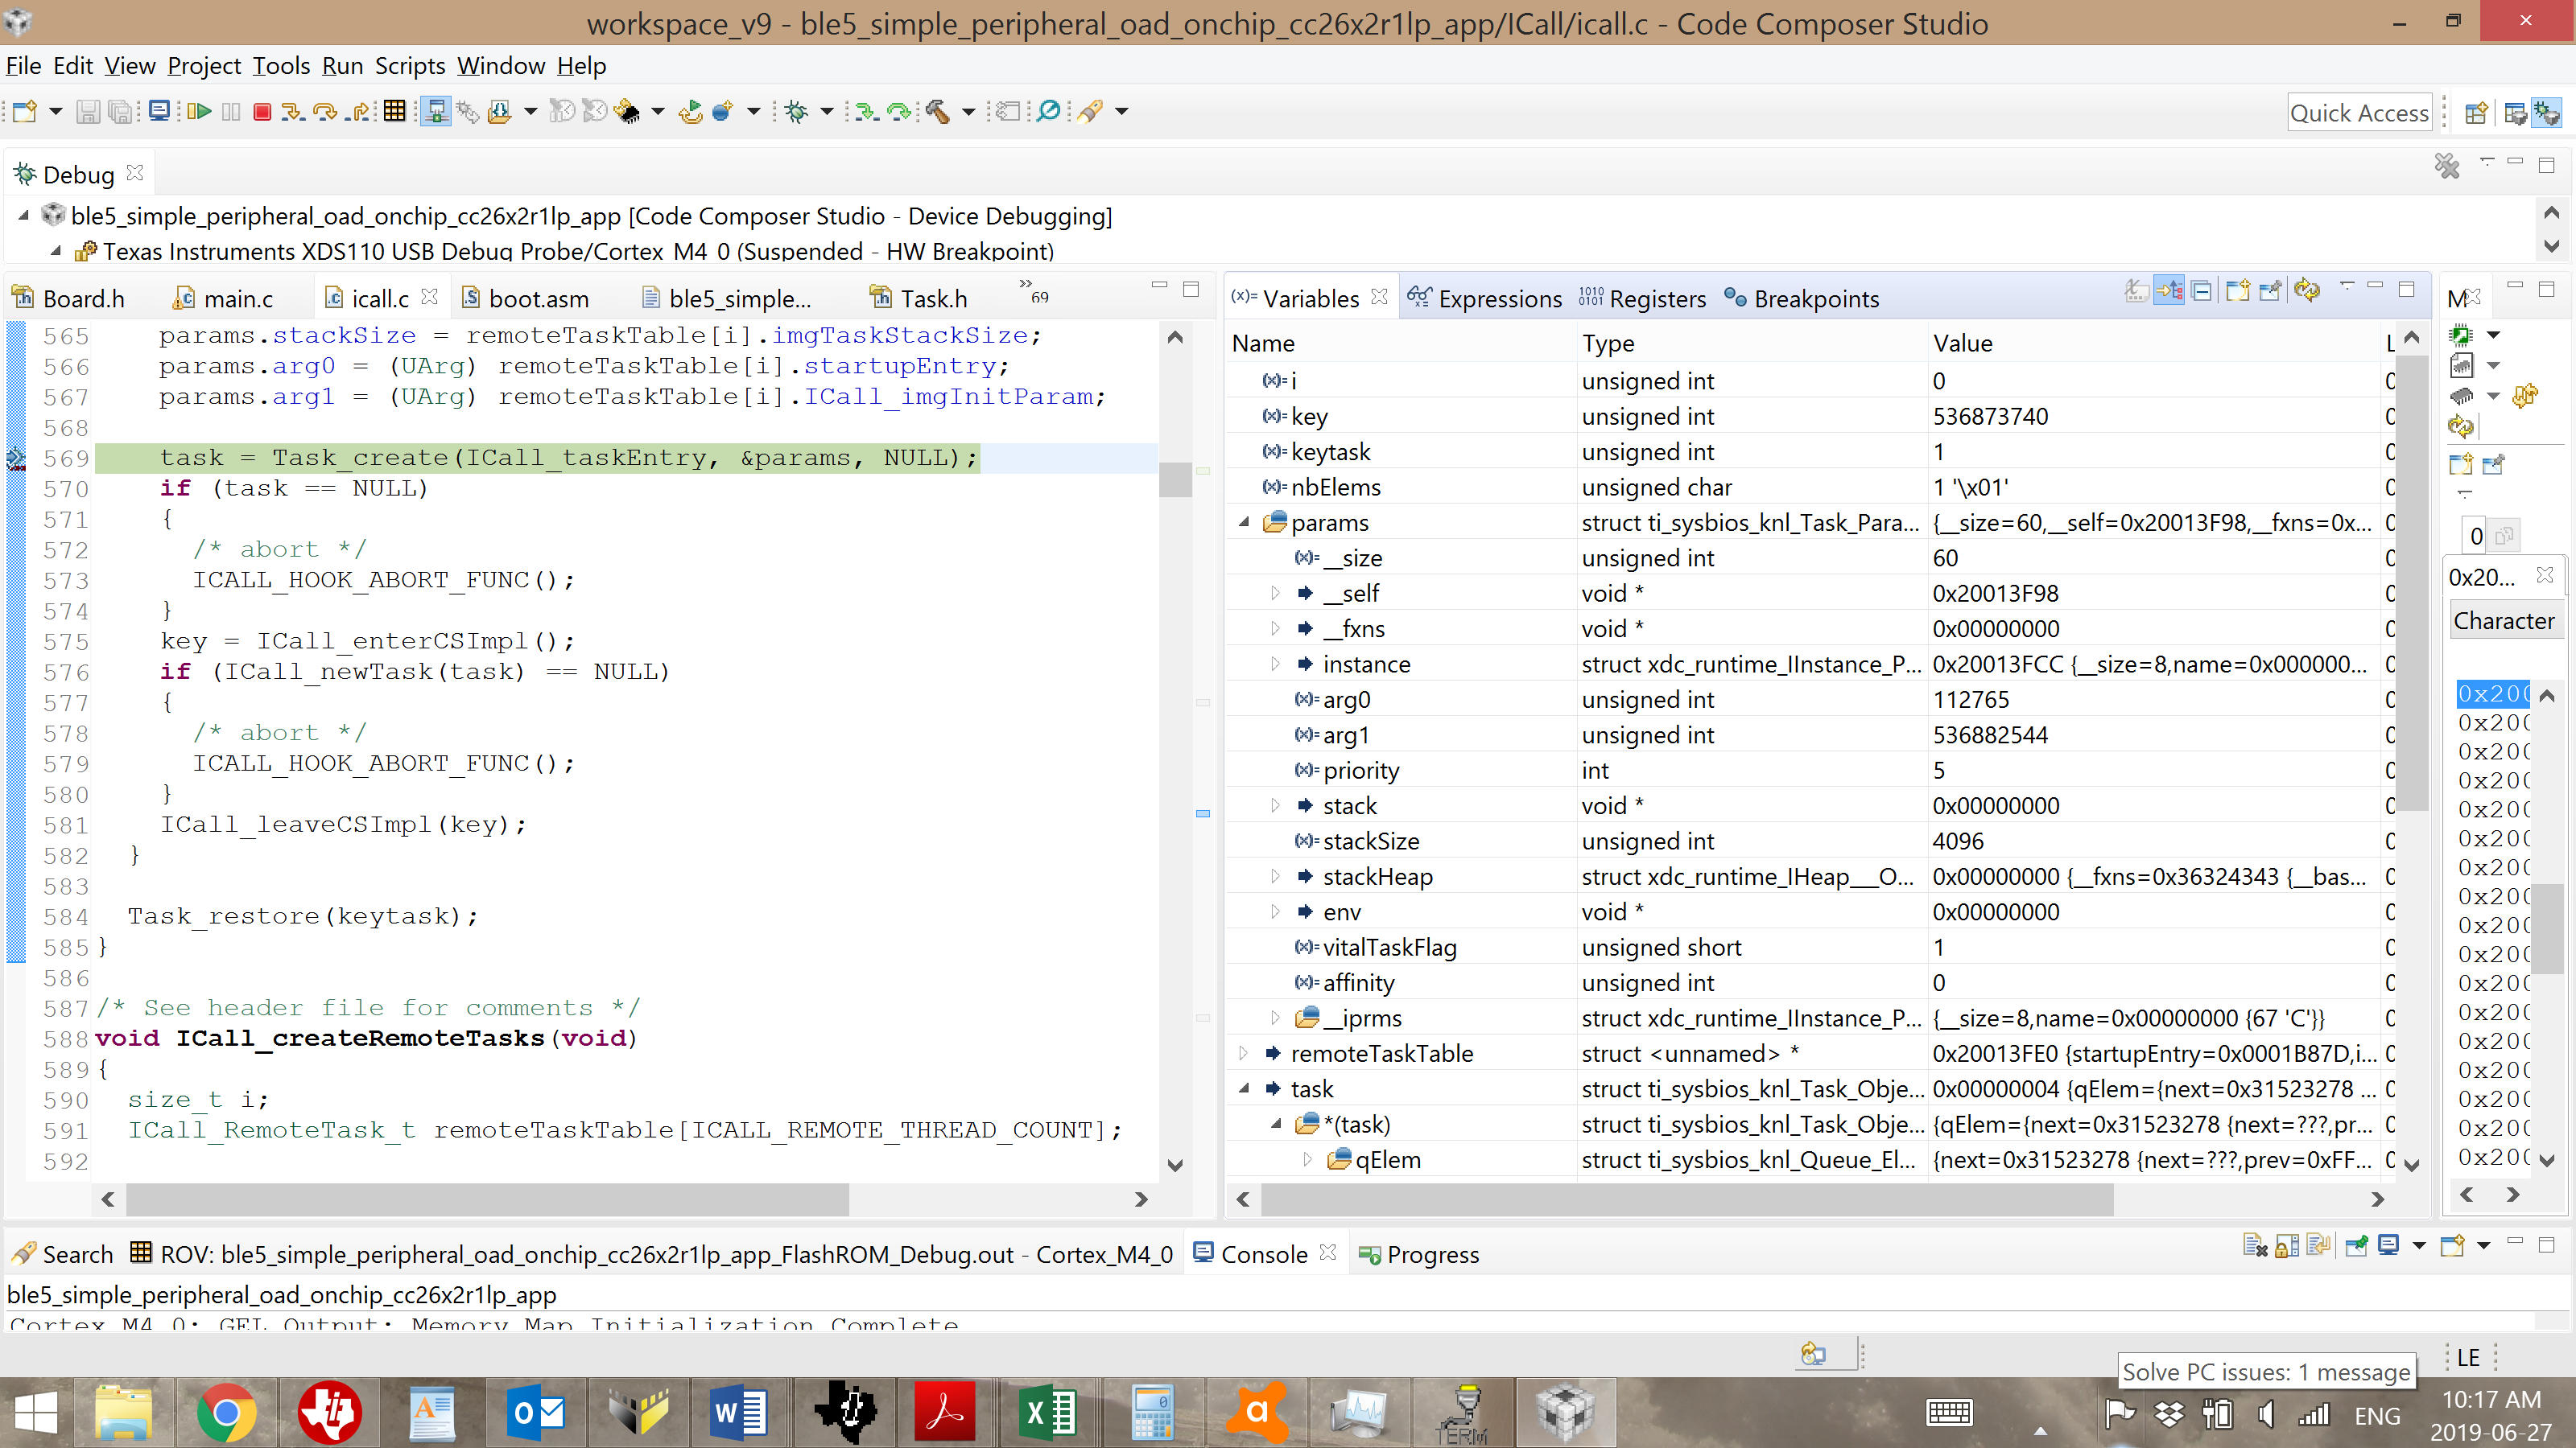2576x1448 pixels.
Task: Toggle the highlighted toolbar button right of the grid icon
Action: (x=435, y=111)
